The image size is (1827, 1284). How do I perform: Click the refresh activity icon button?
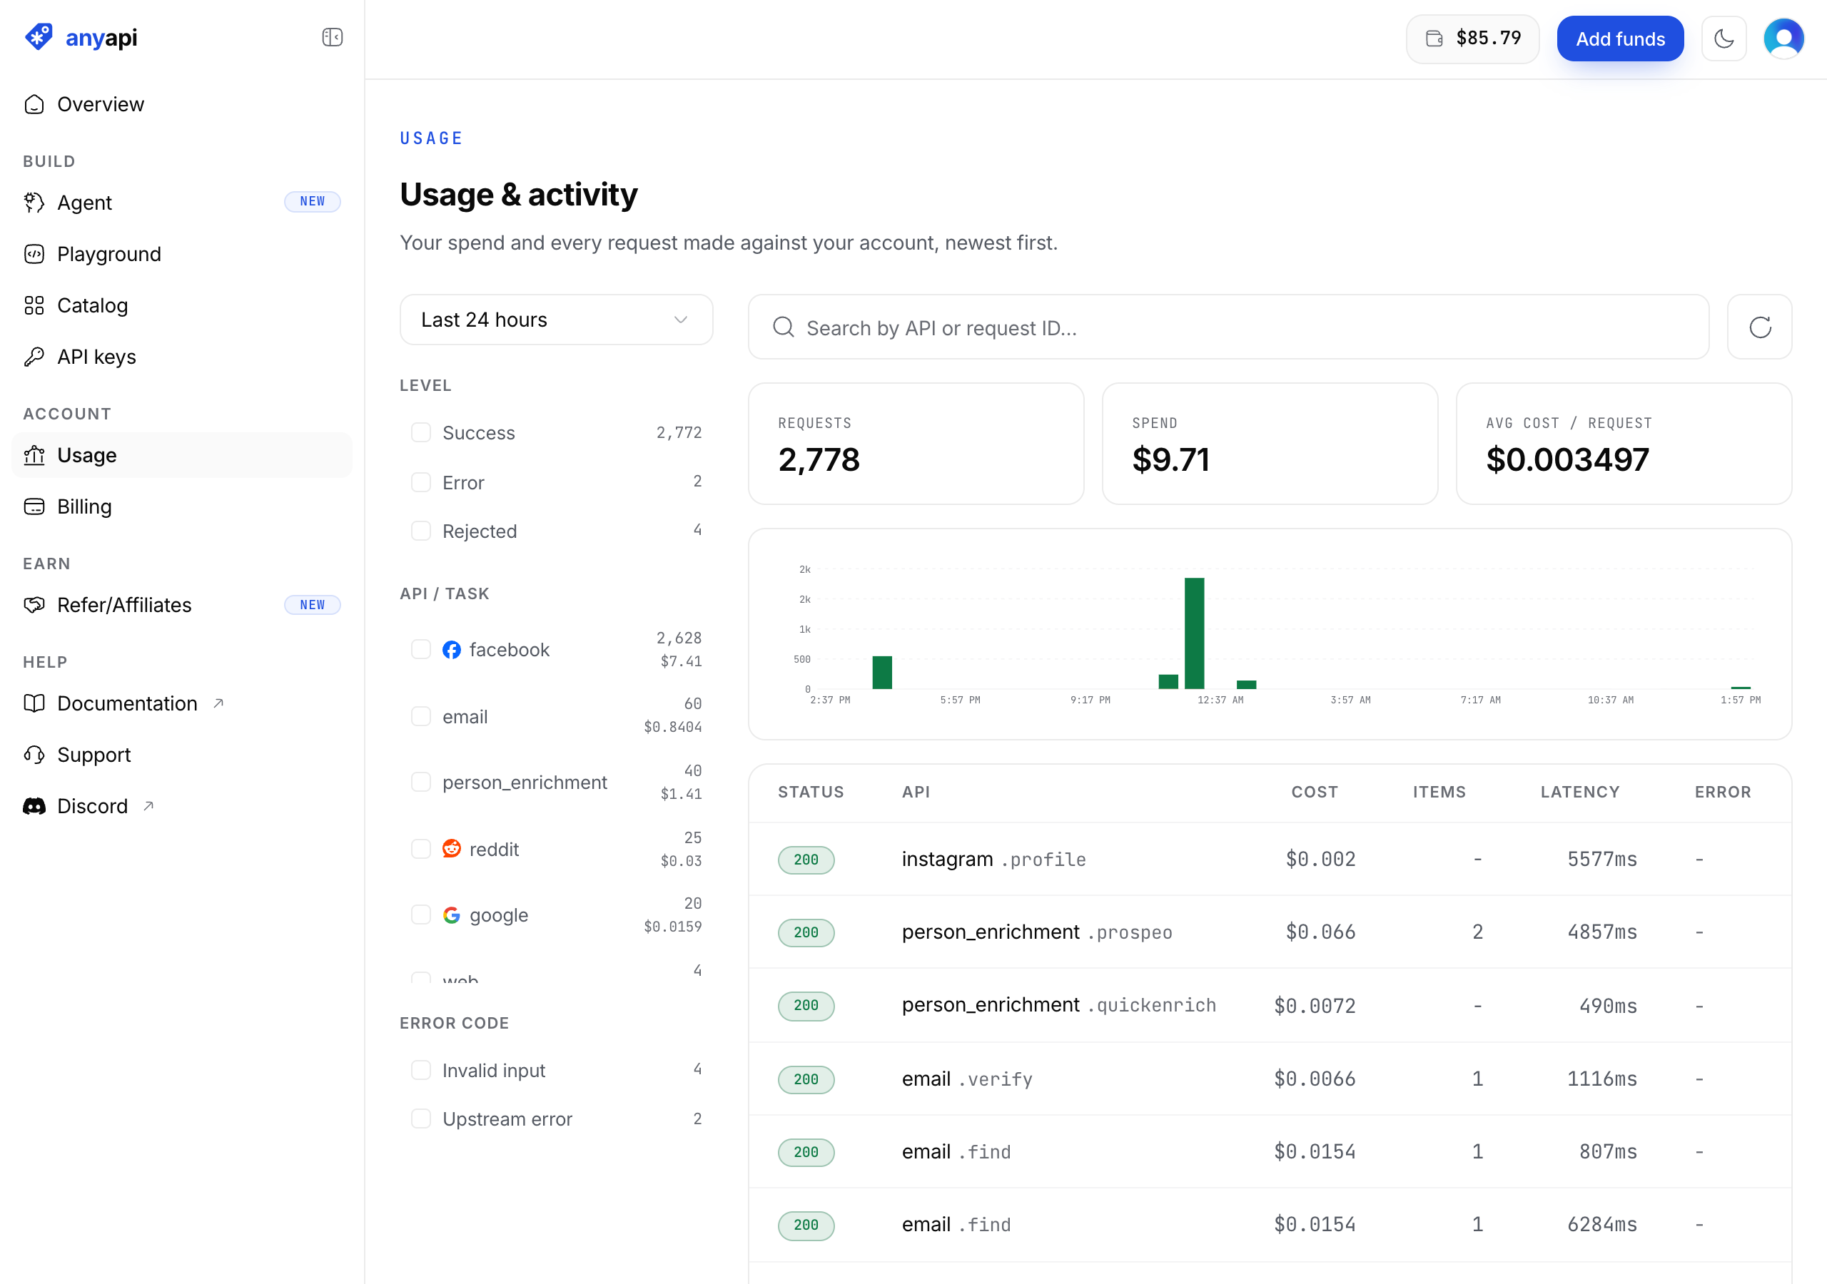[x=1759, y=327]
